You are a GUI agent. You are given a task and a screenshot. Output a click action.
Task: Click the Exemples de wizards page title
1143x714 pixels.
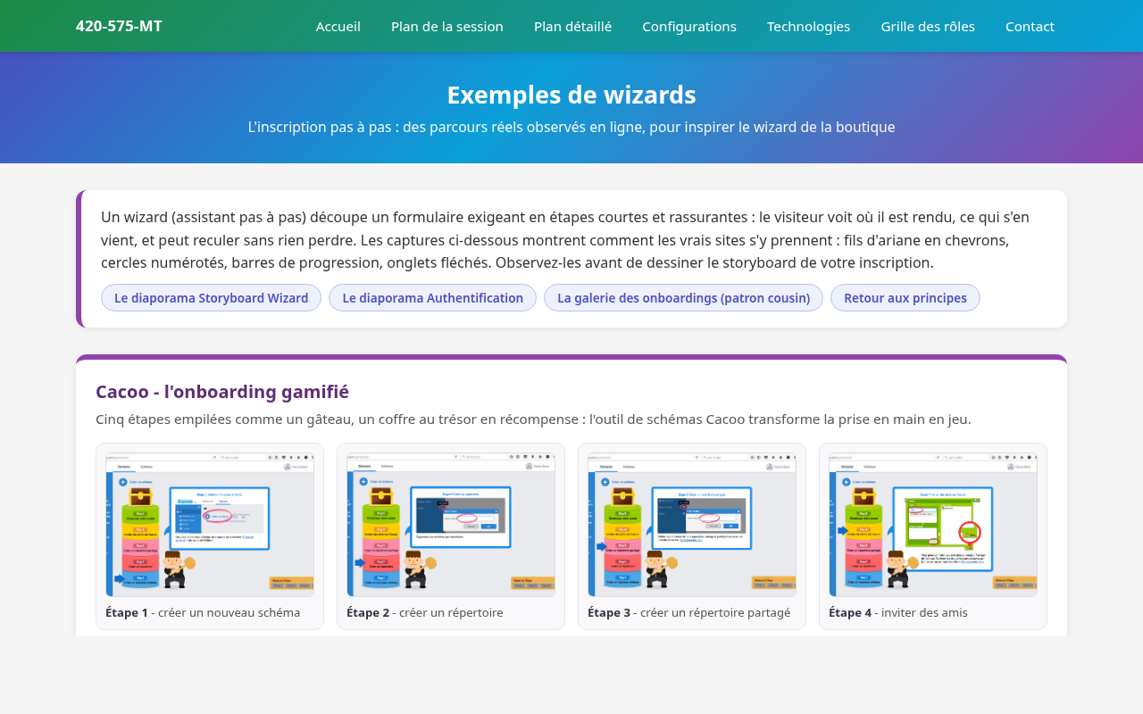tap(571, 95)
